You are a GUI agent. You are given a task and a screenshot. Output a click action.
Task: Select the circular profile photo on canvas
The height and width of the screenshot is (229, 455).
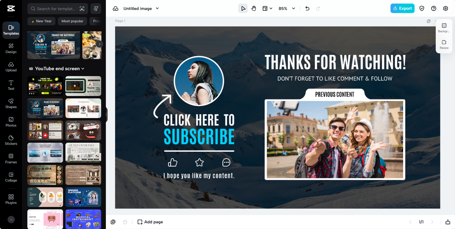click(x=199, y=81)
